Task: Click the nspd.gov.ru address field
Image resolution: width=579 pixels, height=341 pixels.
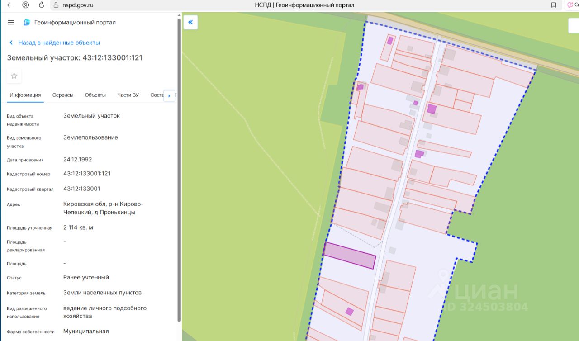Action: [78, 5]
